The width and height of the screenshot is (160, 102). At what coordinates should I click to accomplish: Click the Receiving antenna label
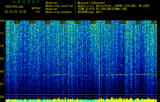(59, 12)
